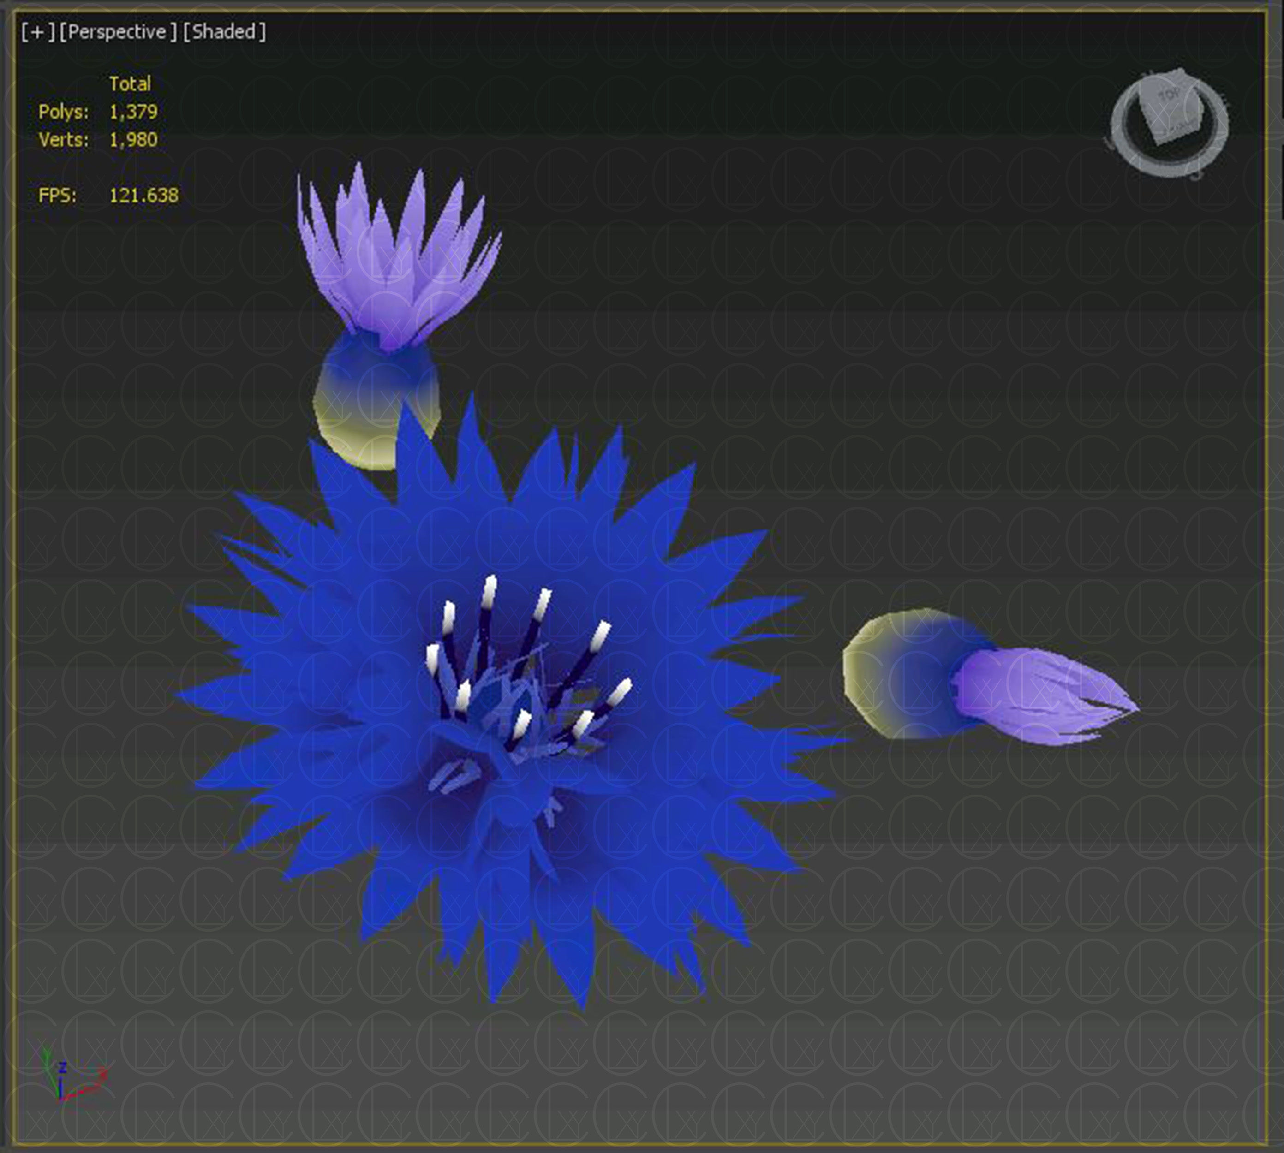Open the [+] viewport general menu
Screen dimensions: 1284x1153
[37, 32]
